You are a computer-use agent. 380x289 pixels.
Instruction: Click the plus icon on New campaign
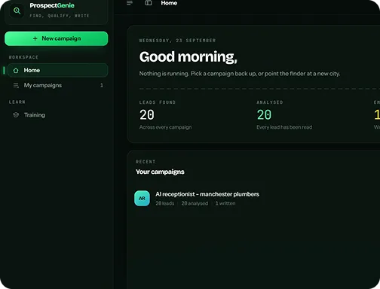[x=35, y=38]
